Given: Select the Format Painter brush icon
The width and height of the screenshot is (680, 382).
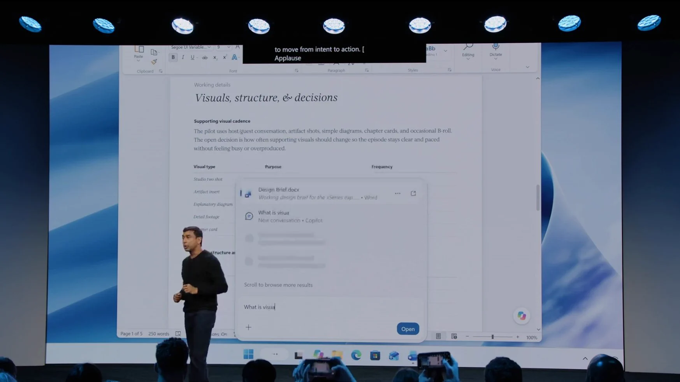Looking at the screenshot, I should tap(154, 61).
